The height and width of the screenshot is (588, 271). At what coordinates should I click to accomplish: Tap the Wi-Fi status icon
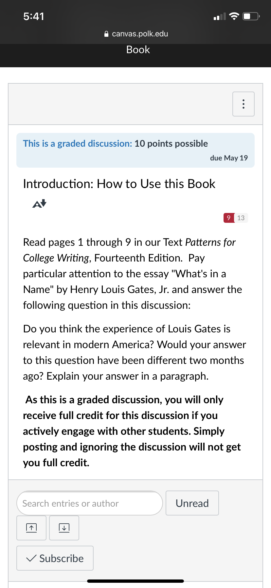coord(234,16)
